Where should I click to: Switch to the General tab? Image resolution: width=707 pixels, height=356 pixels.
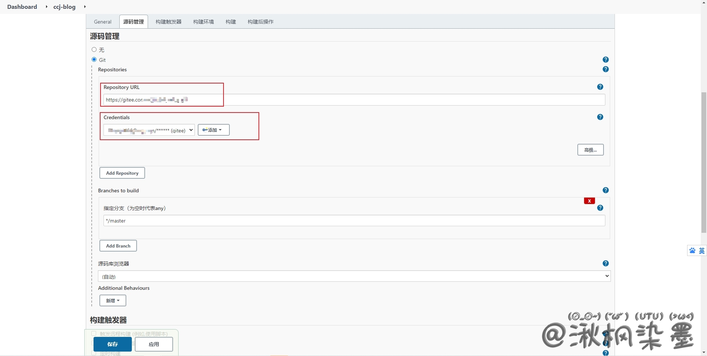click(102, 22)
